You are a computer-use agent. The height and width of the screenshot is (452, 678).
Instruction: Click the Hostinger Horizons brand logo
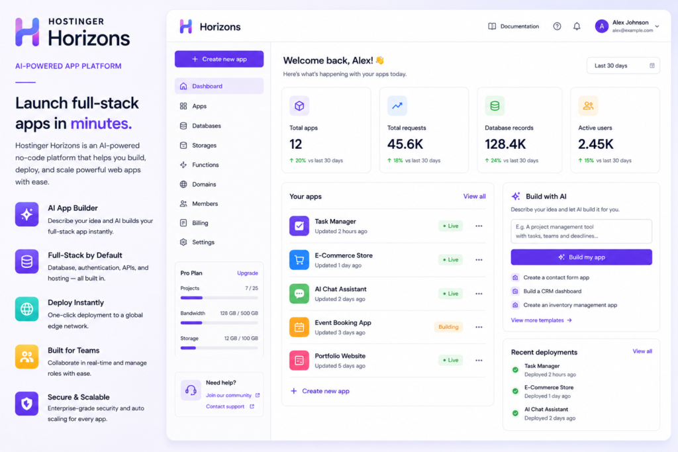[x=73, y=32]
